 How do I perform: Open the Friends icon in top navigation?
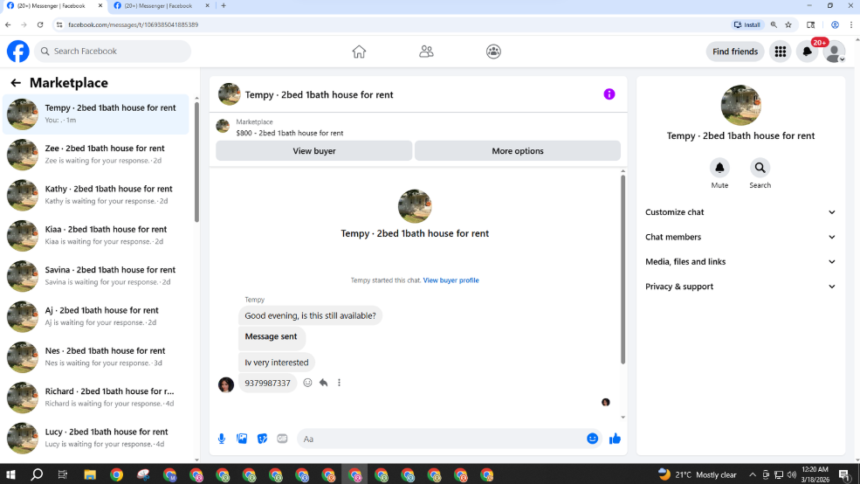pyautogui.click(x=426, y=52)
